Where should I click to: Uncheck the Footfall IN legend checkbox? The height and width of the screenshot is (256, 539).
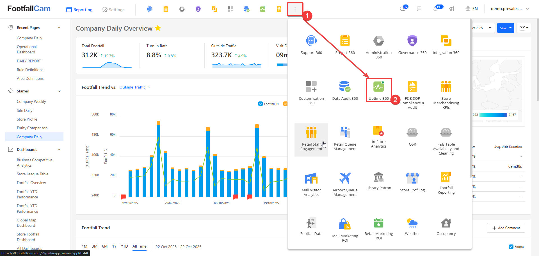click(261, 104)
